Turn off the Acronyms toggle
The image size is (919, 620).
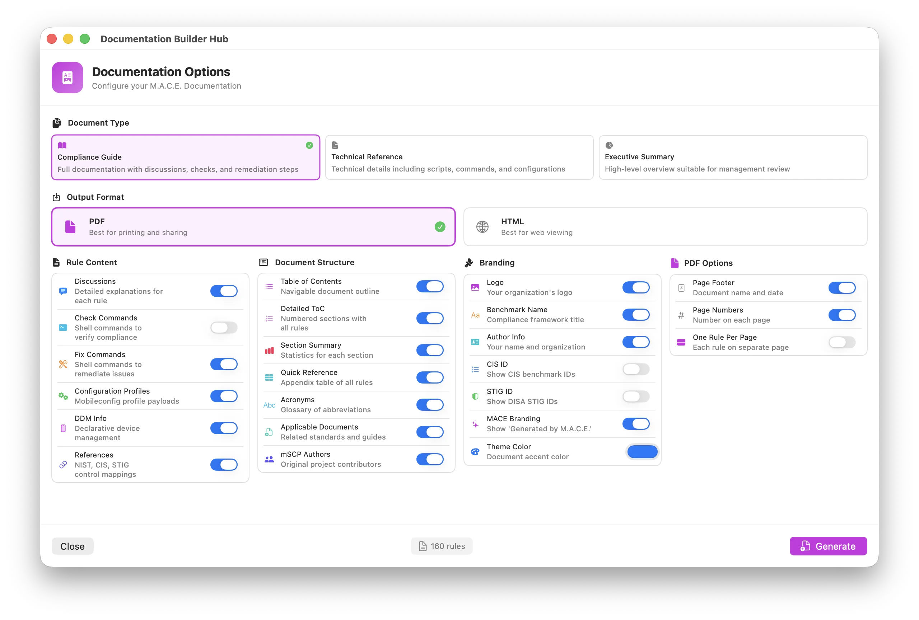(x=429, y=405)
